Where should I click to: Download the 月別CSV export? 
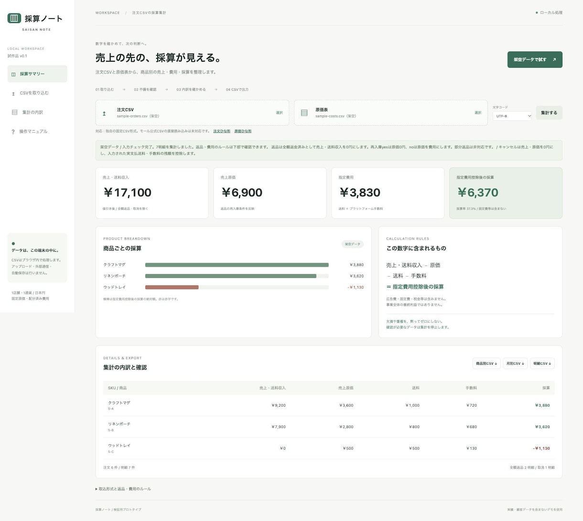coord(515,364)
